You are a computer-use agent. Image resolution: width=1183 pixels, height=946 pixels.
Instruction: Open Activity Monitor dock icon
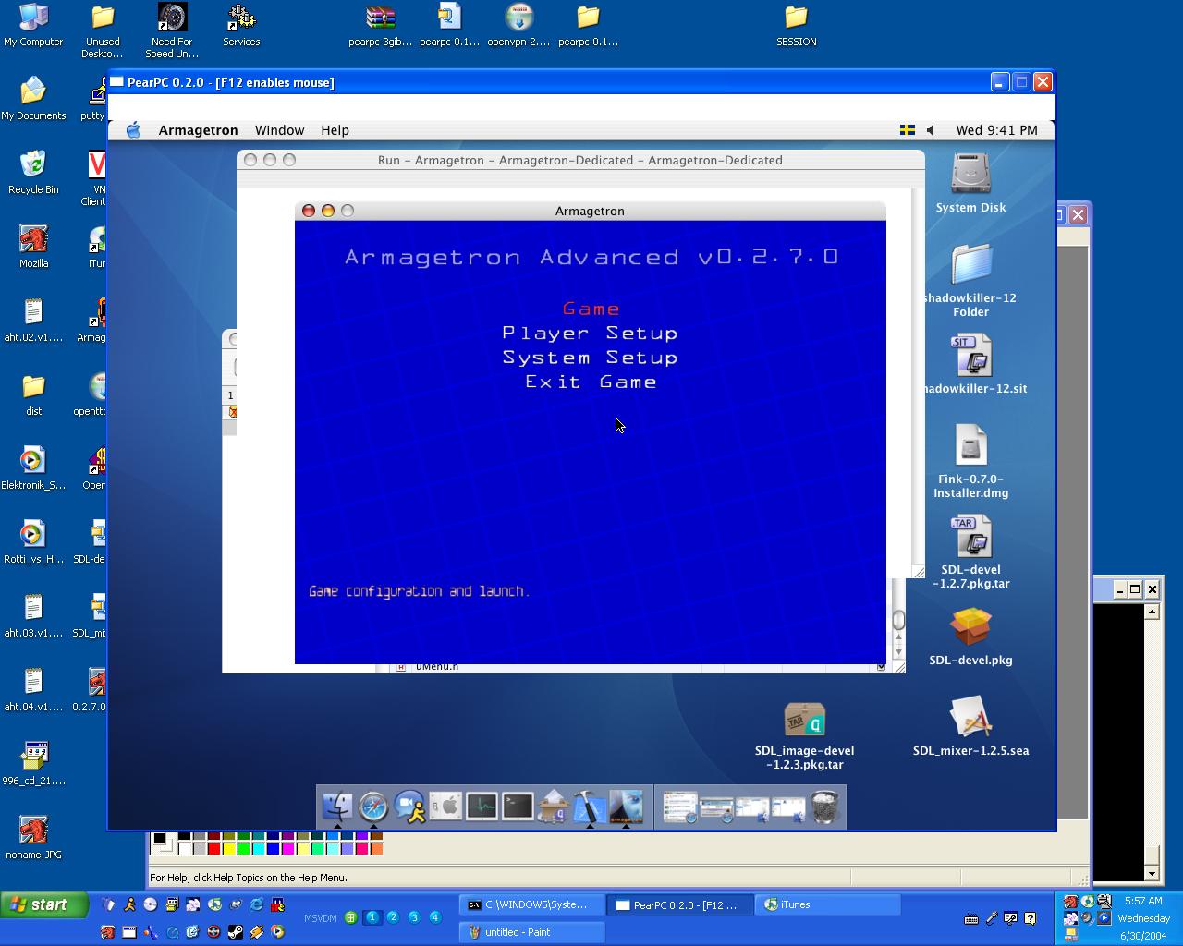point(482,807)
